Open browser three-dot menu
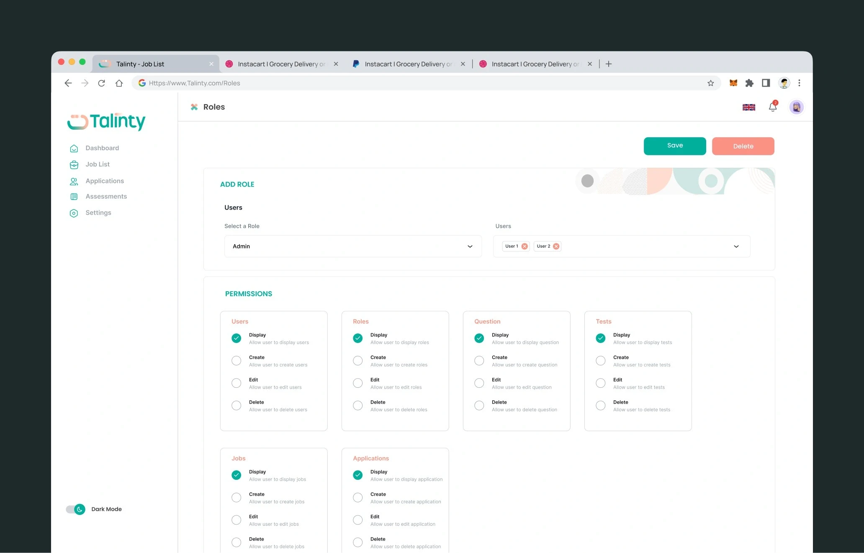The height and width of the screenshot is (553, 864). [x=799, y=83]
